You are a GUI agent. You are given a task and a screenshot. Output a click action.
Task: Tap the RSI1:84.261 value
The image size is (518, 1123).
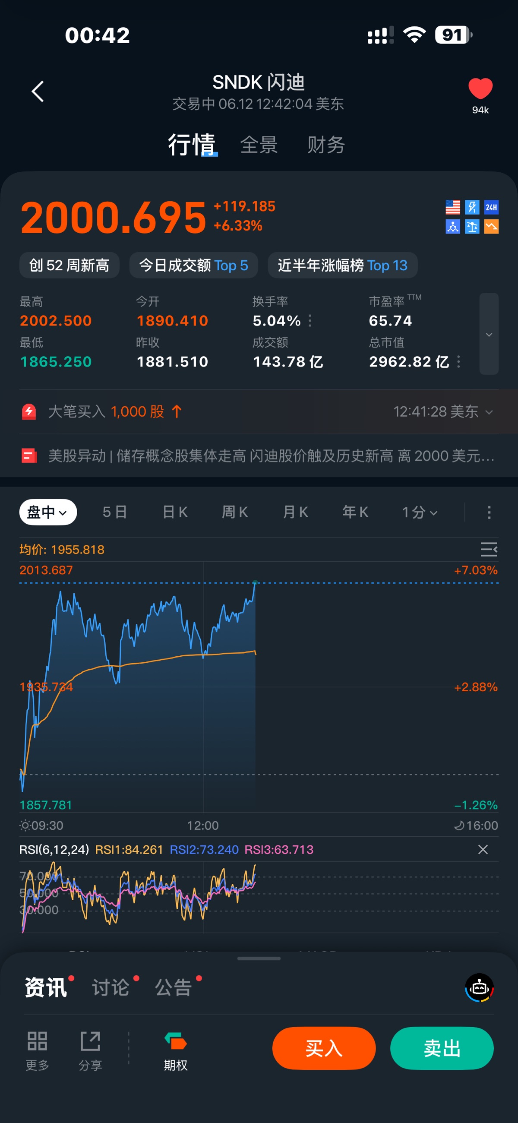pyautogui.click(x=129, y=849)
